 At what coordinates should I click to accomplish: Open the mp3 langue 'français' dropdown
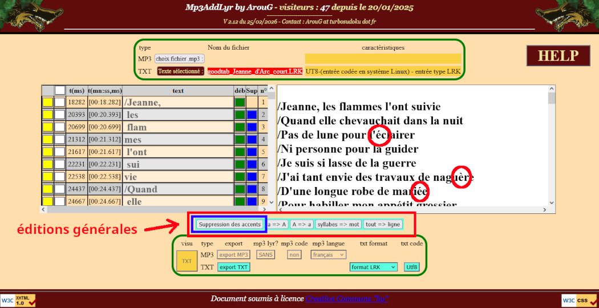328,255
